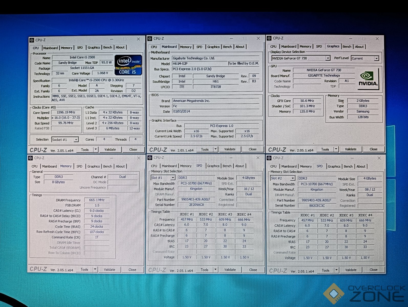Click the H61M-S2P model field
Viewport: 408px width, 307px height.
200,63
